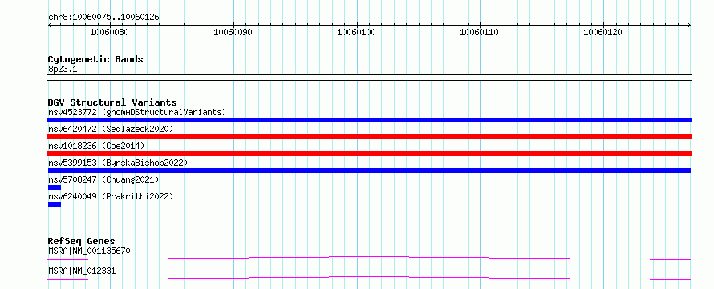Select the magenta line of MSRA|NM_012331
Image resolution: width=714 pixels, height=289 pixels.
pyautogui.click(x=369, y=278)
